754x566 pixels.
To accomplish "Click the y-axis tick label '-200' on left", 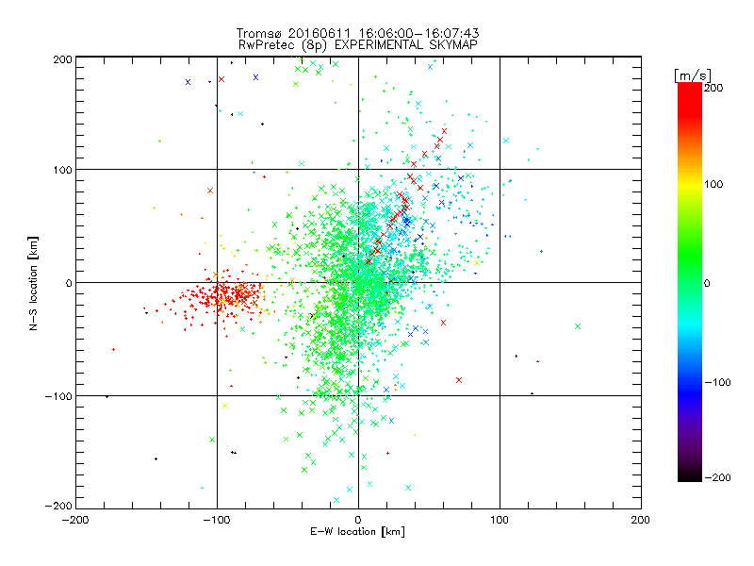I will pyautogui.click(x=58, y=506).
